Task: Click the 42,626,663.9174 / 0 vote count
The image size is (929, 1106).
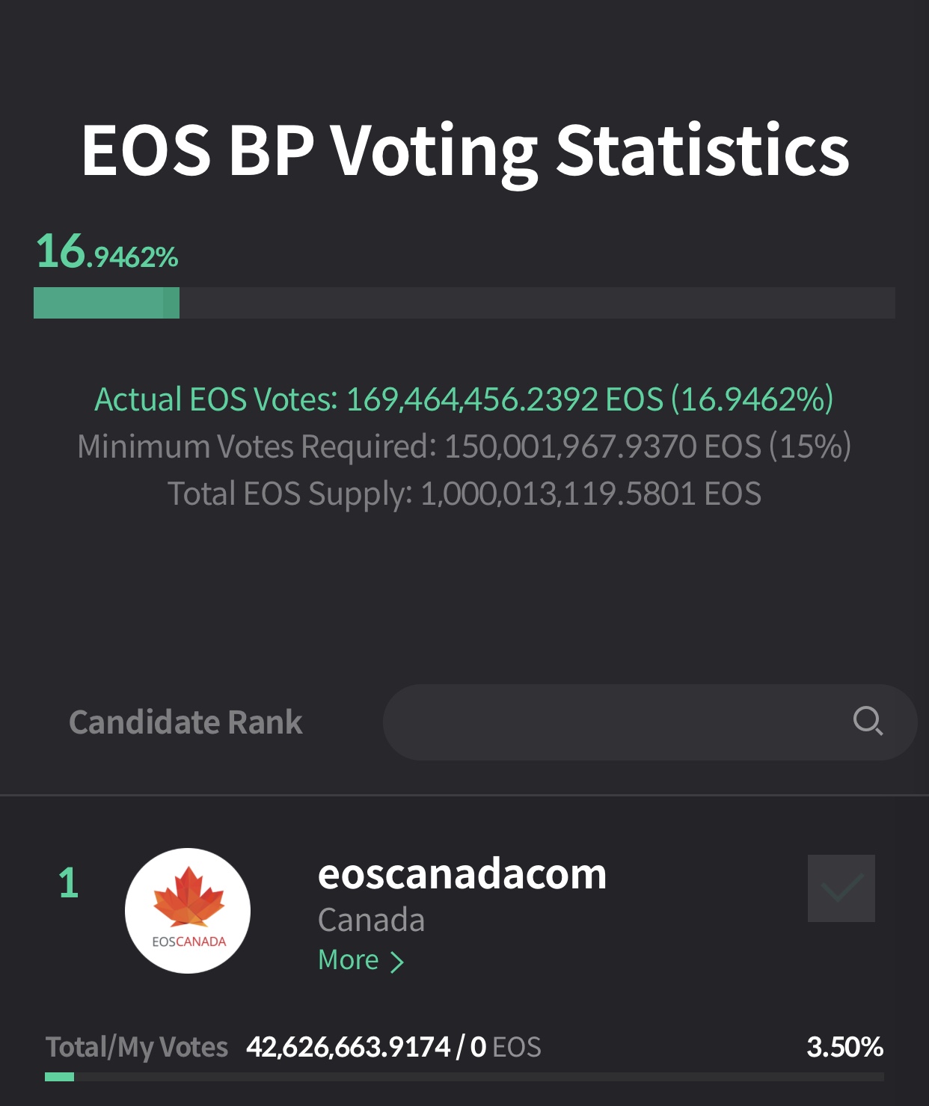Action: coord(367,1047)
